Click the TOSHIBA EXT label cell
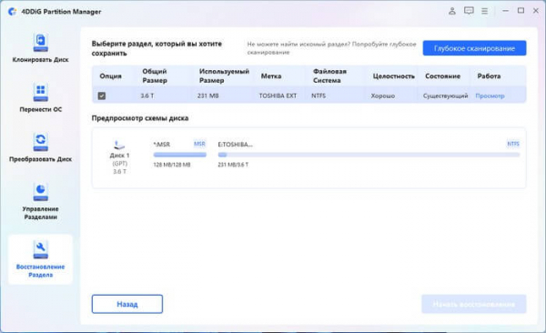This screenshot has width=546, height=333. (278, 96)
